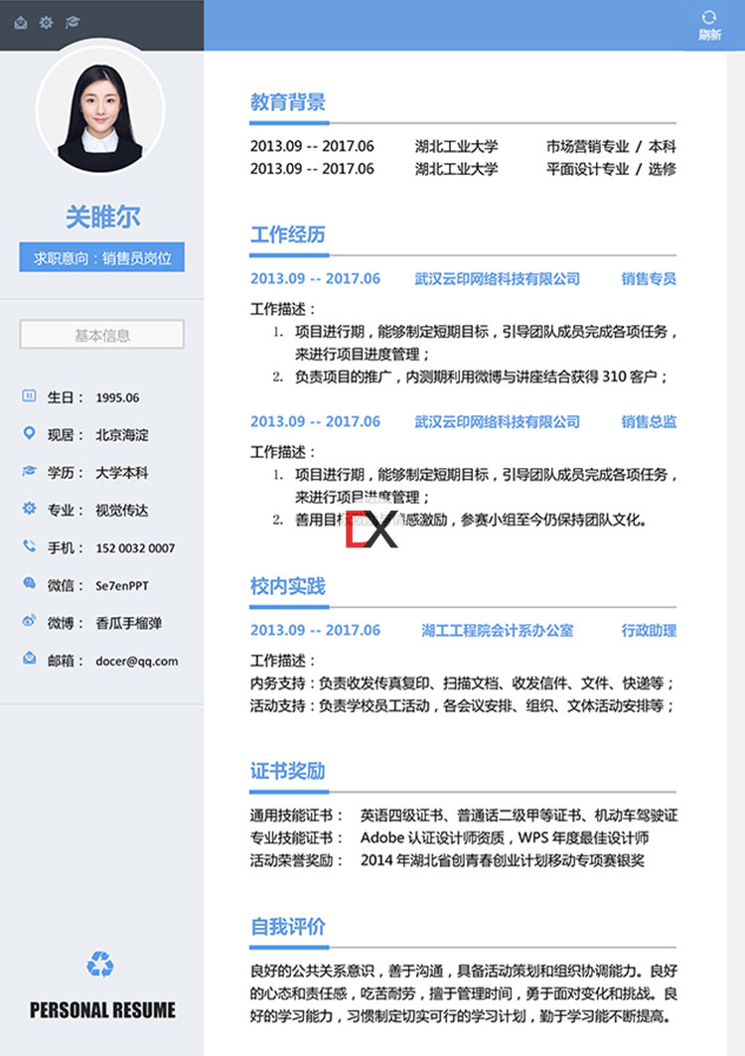The image size is (745, 1056).
Task: Click the Adobe 认证设计师资质 line
Action: click(505, 837)
